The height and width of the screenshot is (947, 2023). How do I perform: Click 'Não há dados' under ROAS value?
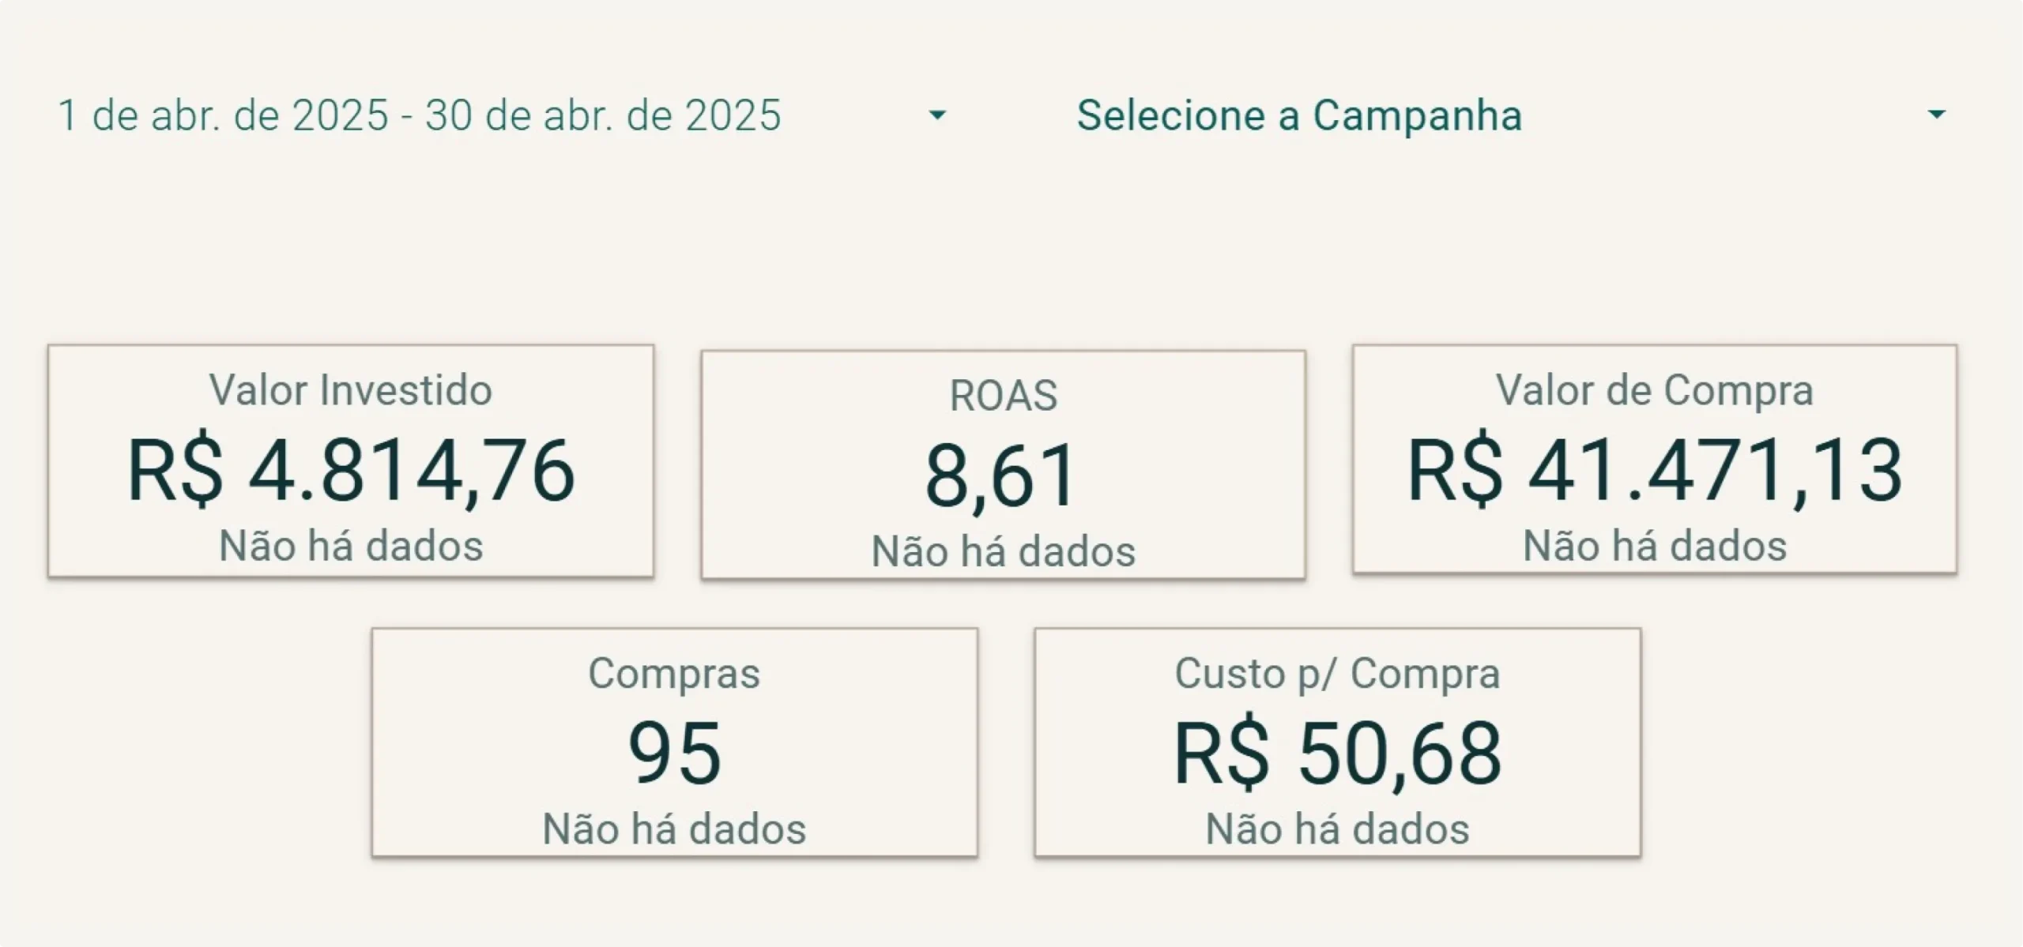pos(1003,551)
